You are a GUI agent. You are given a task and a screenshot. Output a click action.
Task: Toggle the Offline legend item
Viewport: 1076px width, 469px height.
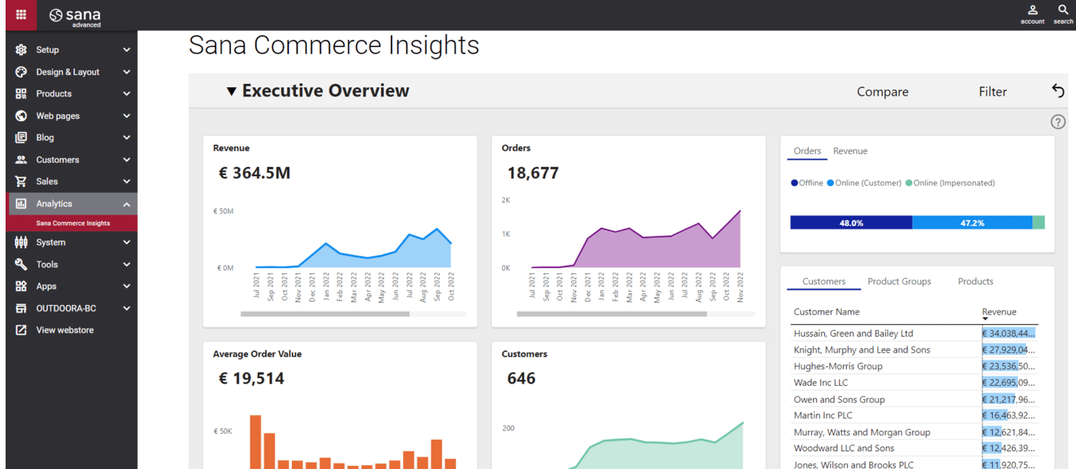click(x=807, y=183)
